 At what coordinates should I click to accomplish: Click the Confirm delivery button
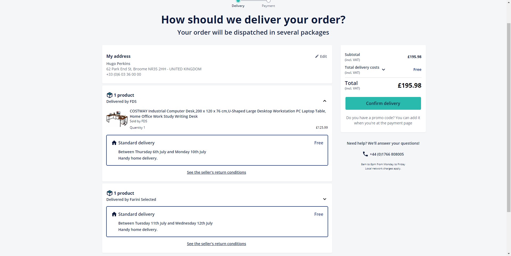click(383, 103)
